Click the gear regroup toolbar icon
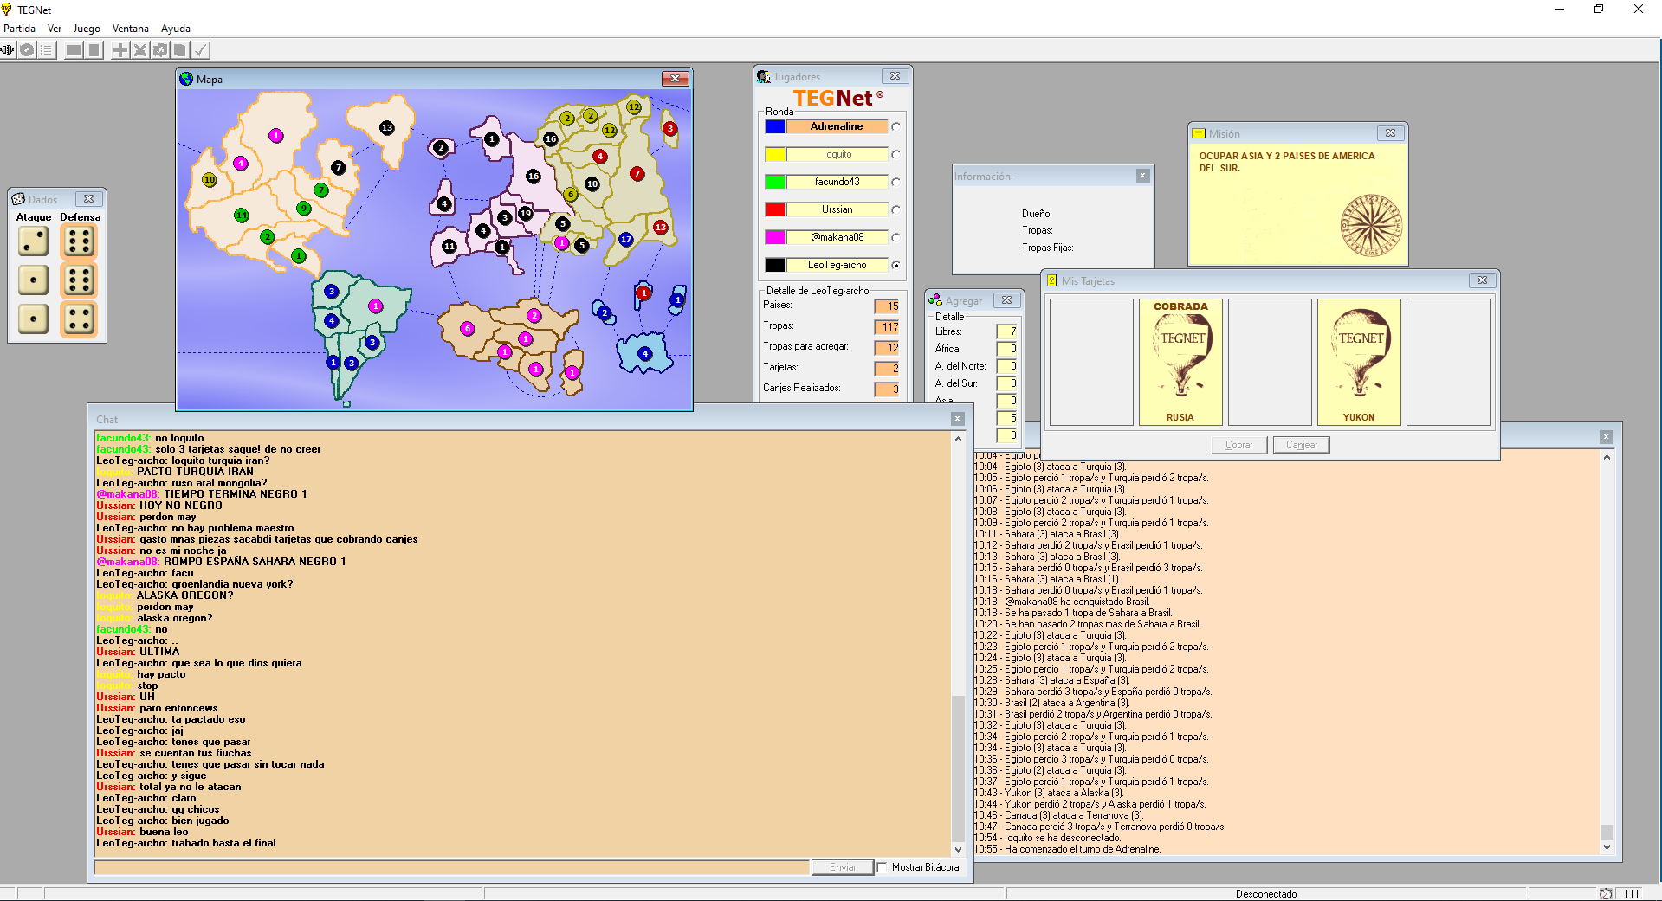The image size is (1662, 901). (x=160, y=50)
